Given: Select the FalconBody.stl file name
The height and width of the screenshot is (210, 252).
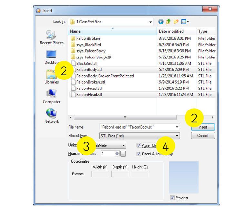Looking at the screenshot, I should 89,70.
